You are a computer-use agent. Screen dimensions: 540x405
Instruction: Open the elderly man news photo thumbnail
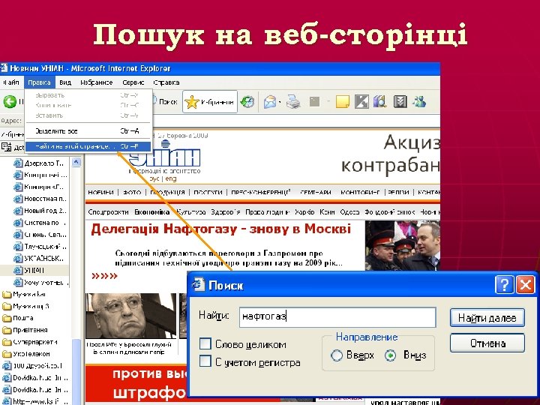click(x=130, y=316)
